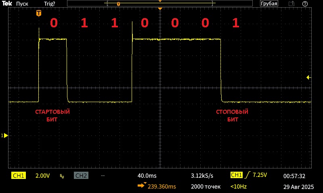This screenshot has height=193, width=323.
Task: Click the 3.12kS/s sample rate readout
Action: tap(202, 176)
